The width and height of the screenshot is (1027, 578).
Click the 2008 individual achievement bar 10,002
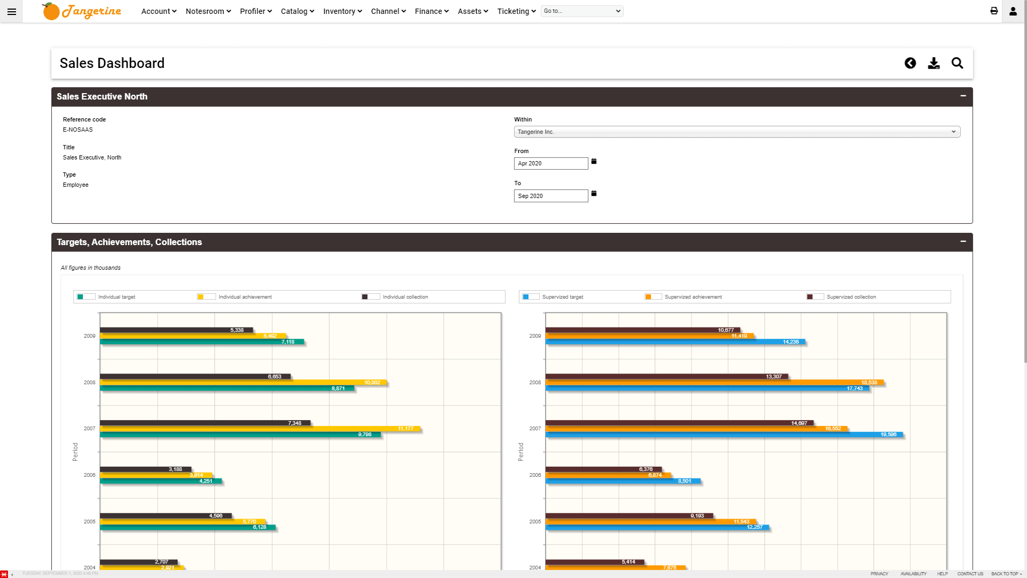pyautogui.click(x=243, y=383)
